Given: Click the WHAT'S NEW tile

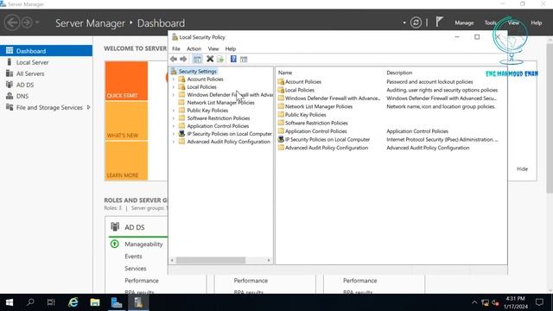Looking at the screenshot, I should 126,121.
